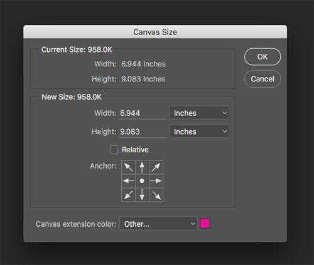Set anchor to top-right arrow
This screenshot has height=265, width=314.
[x=156, y=167]
